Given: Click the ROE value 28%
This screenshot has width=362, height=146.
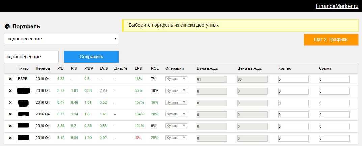Looking at the screenshot, I should (154, 114).
